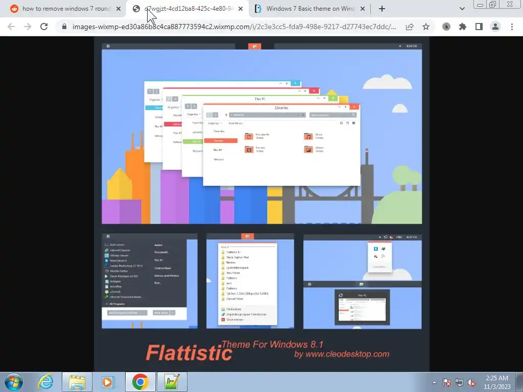
Task: Launch Internet Explorer from taskbar
Action: 45,382
